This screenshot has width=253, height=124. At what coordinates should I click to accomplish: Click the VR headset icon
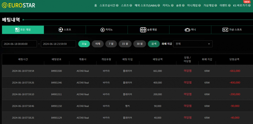[225, 30]
